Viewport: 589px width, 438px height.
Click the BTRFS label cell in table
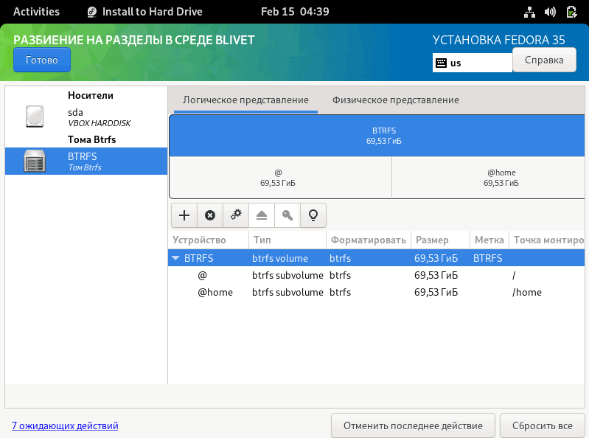tap(487, 258)
